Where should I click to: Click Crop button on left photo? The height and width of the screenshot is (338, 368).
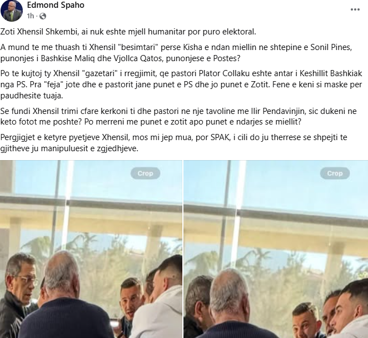[145, 173]
